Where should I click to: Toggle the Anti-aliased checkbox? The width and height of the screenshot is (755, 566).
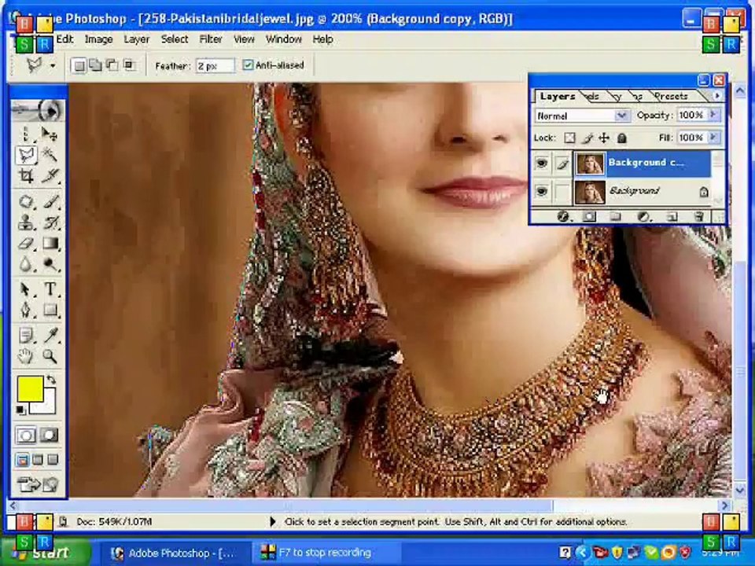click(x=248, y=65)
